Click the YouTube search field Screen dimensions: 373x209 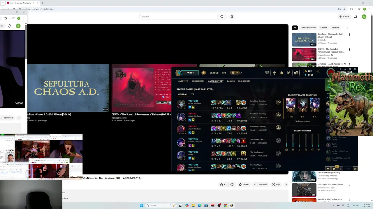178,17
